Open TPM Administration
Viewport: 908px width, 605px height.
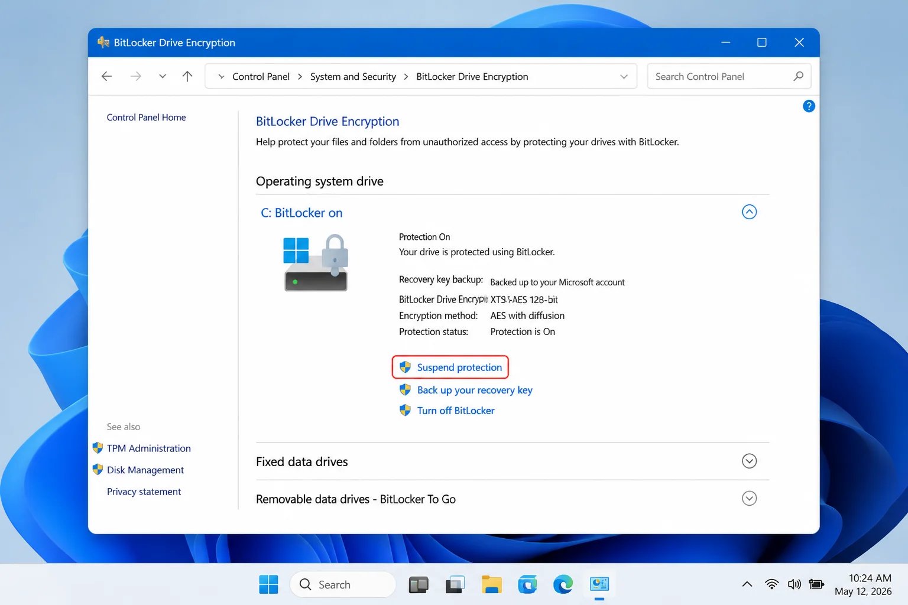pyautogui.click(x=149, y=448)
